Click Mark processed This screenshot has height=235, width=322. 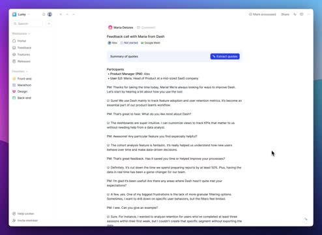tap(263, 14)
